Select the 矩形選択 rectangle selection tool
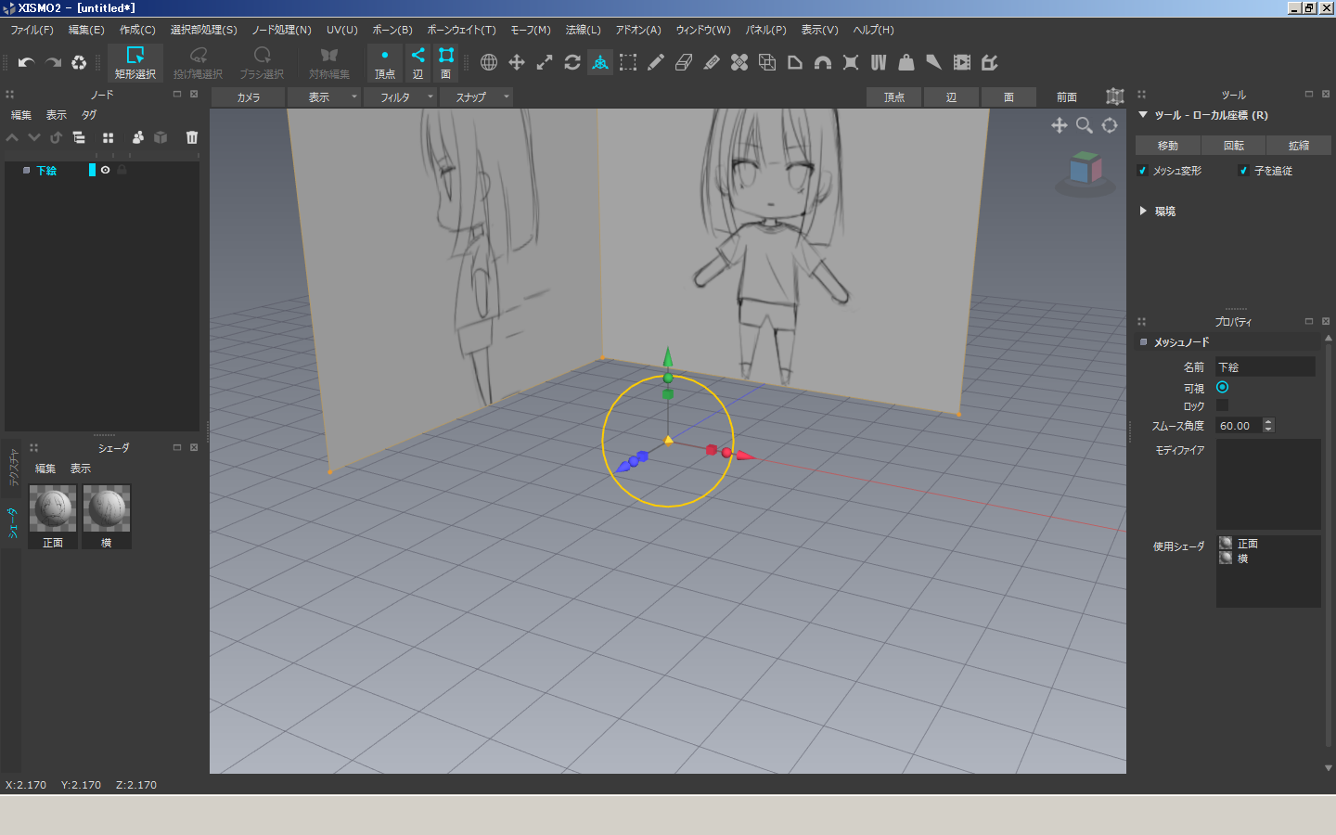 [x=135, y=63]
